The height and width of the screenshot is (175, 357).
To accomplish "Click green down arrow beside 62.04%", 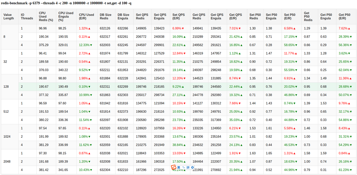I will (351, 70).
